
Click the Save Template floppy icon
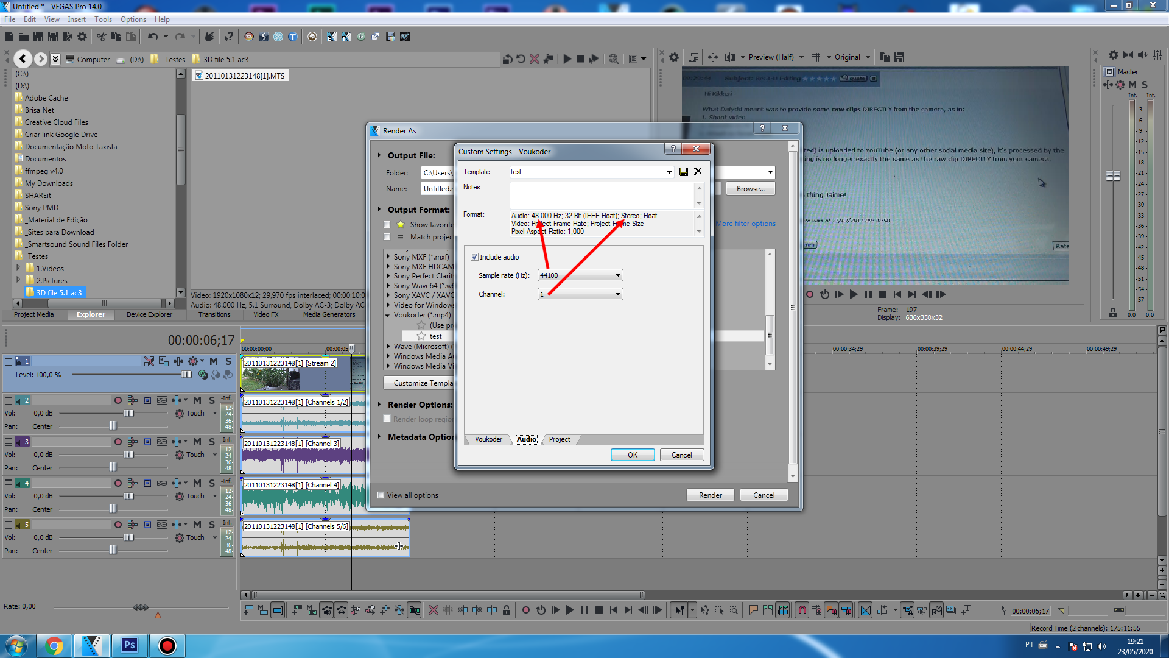coord(684,172)
